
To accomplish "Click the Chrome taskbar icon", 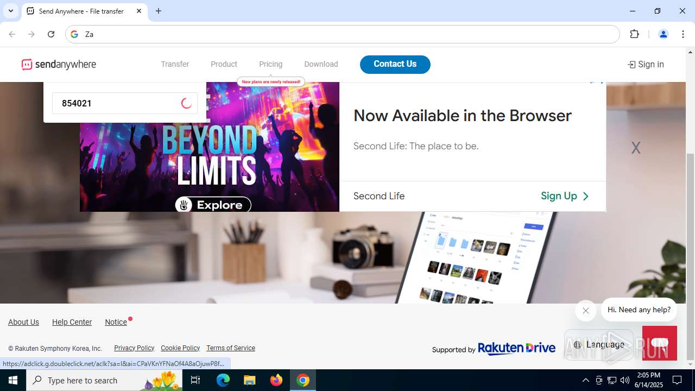I will (x=303, y=380).
